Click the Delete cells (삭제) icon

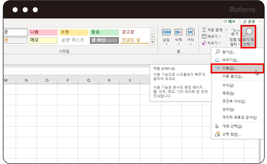click(178, 32)
